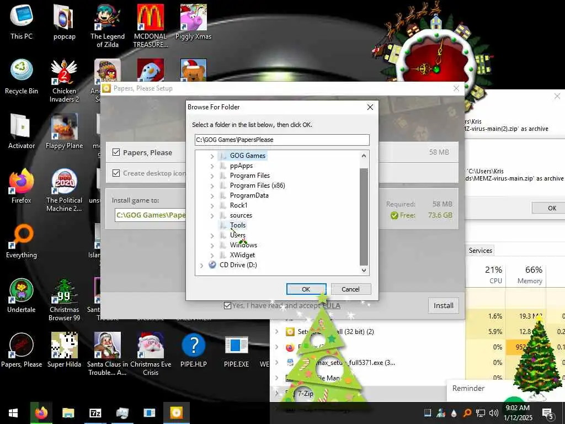565x424 pixels.
Task: Expand the 7-Zip process row in Task Manager
Action: (x=277, y=393)
